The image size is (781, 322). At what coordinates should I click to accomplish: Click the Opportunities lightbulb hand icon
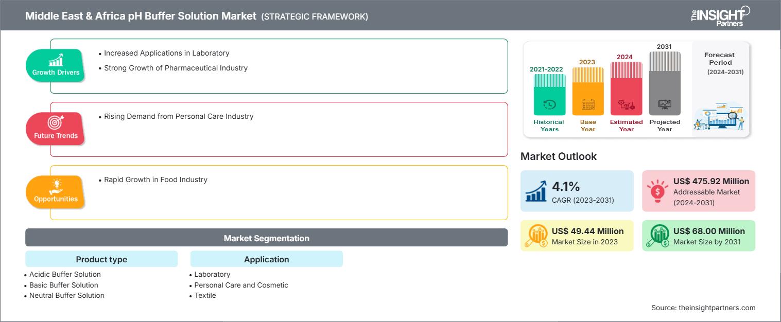click(56, 186)
